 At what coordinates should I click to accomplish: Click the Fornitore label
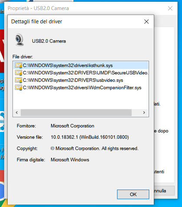coord(26,126)
